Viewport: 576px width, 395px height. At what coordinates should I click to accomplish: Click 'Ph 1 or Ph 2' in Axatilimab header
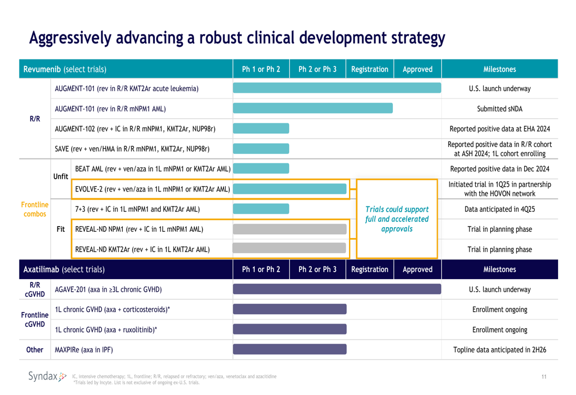(261, 269)
